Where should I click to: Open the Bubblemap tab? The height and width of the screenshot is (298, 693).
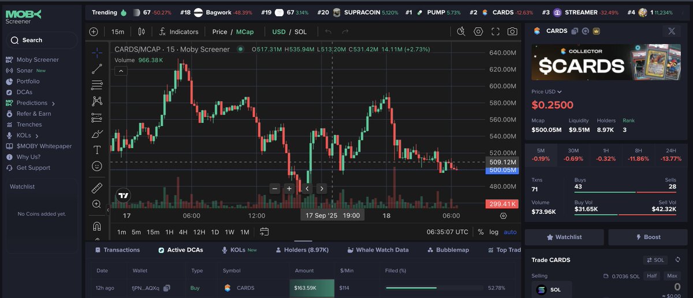448,250
